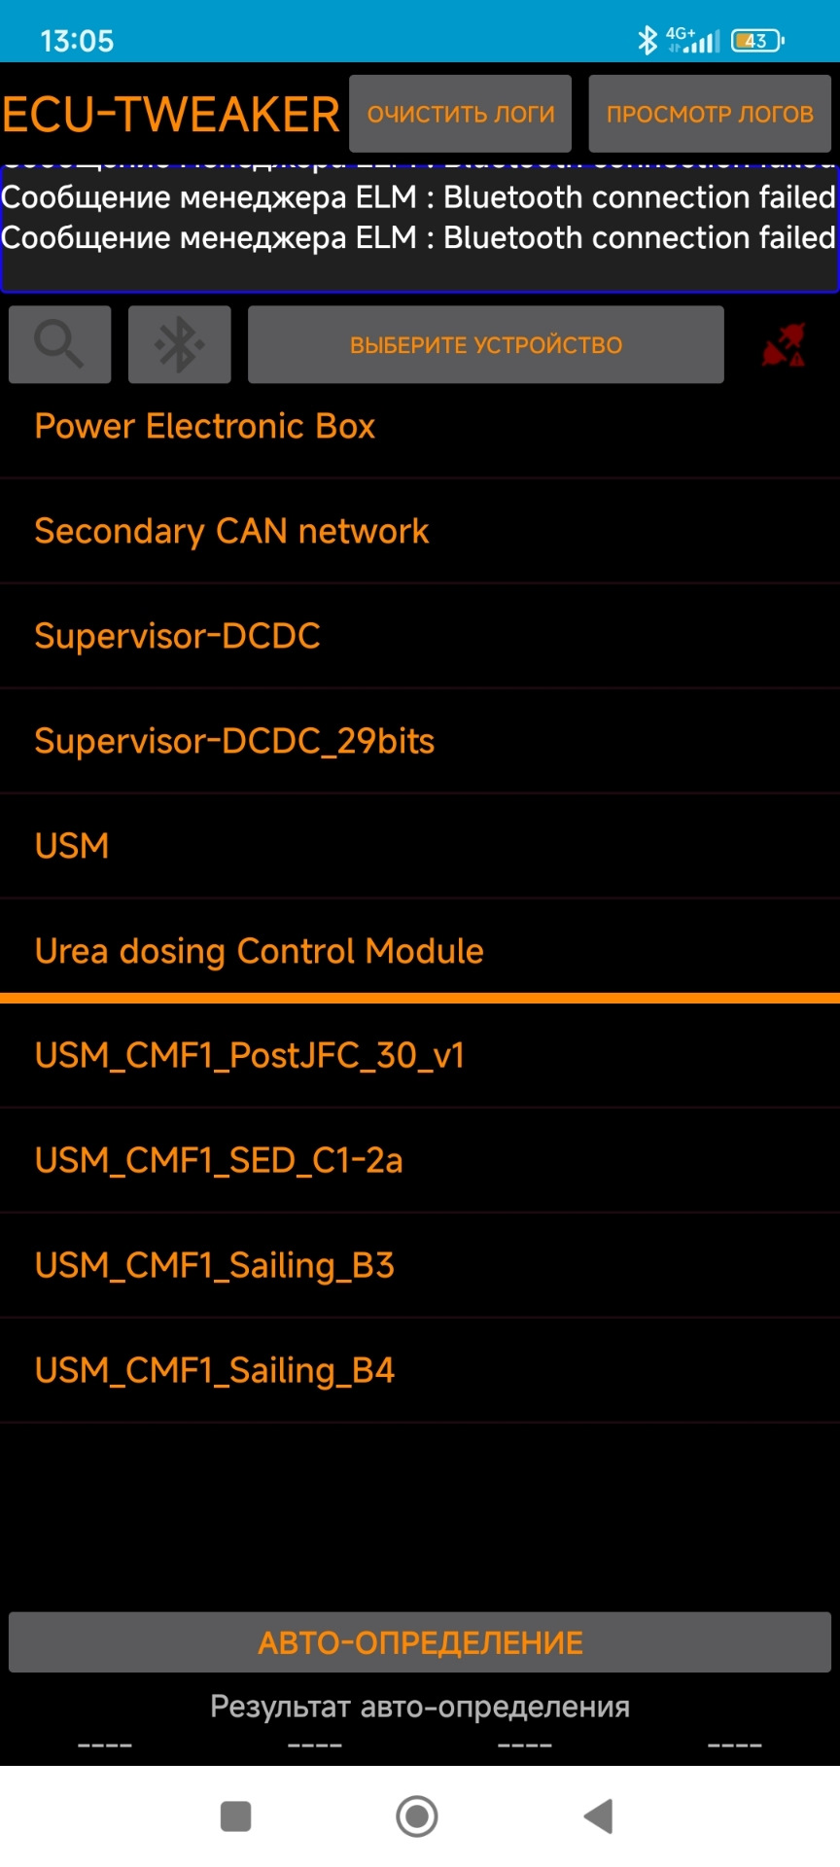Tap the magnifier search icon button

(59, 344)
